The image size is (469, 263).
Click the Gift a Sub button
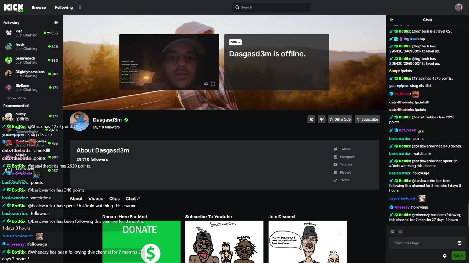click(340, 119)
